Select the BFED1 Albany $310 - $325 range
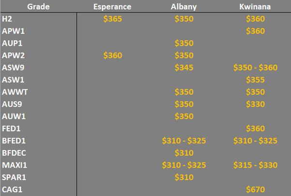 tap(184, 141)
